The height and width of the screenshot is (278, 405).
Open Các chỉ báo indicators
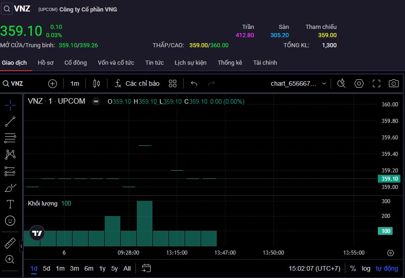pos(137,83)
